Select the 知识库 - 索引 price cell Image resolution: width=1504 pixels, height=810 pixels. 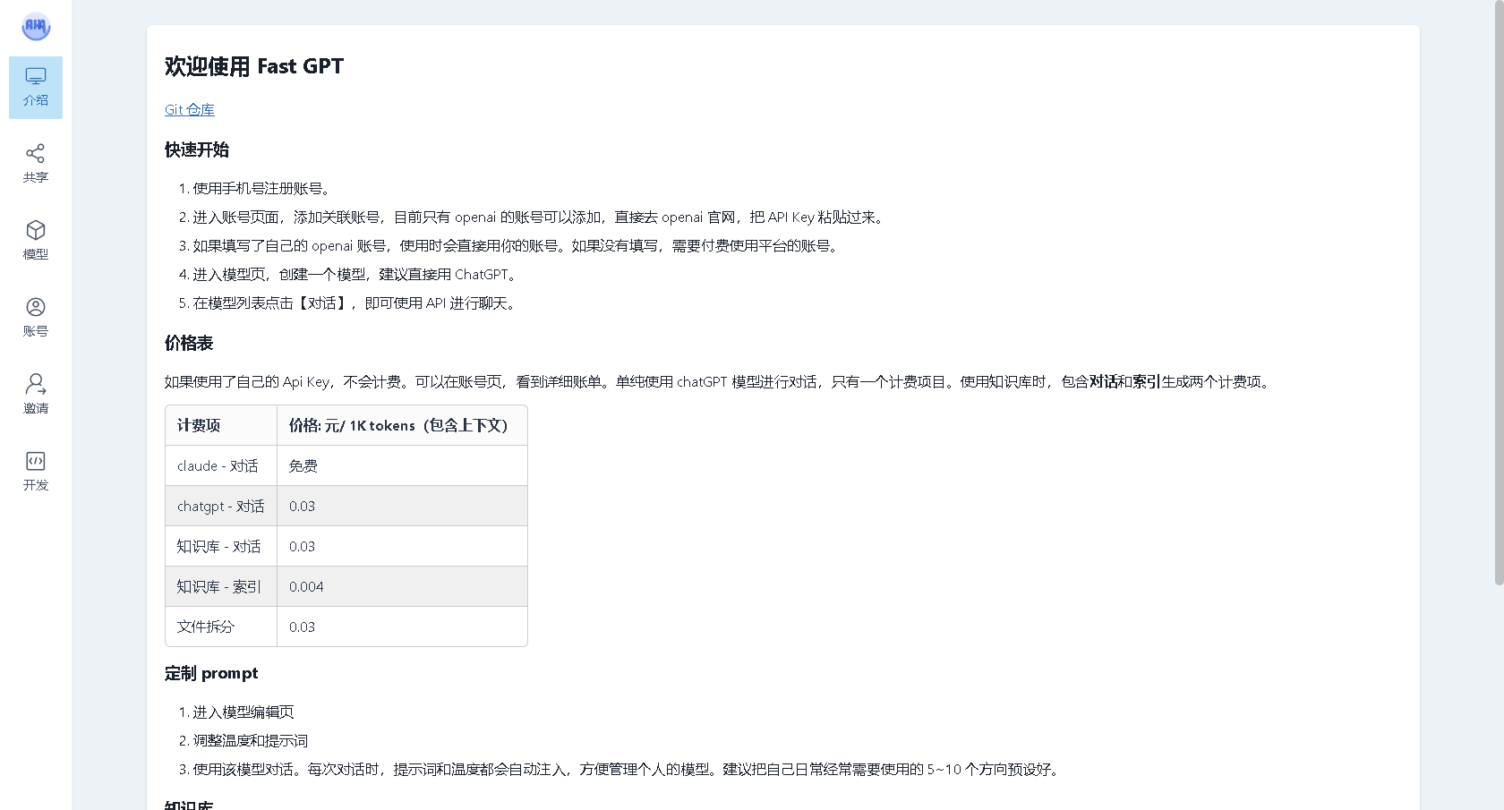pos(306,586)
